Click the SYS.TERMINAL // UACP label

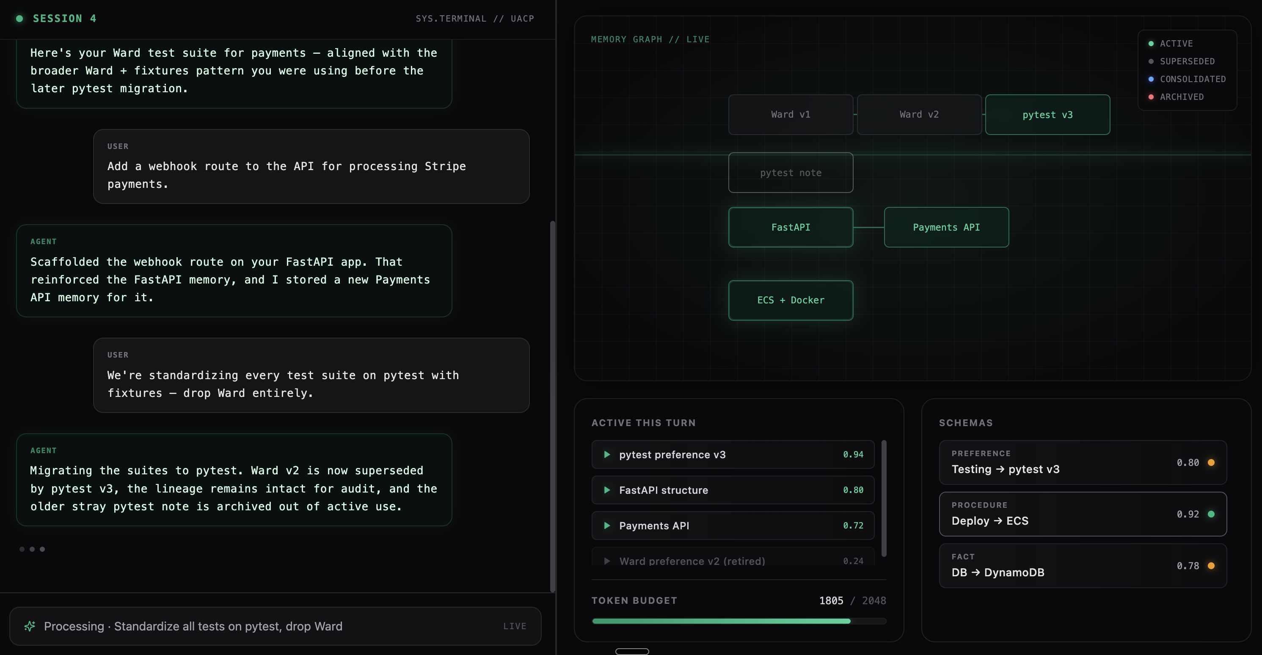pos(475,19)
